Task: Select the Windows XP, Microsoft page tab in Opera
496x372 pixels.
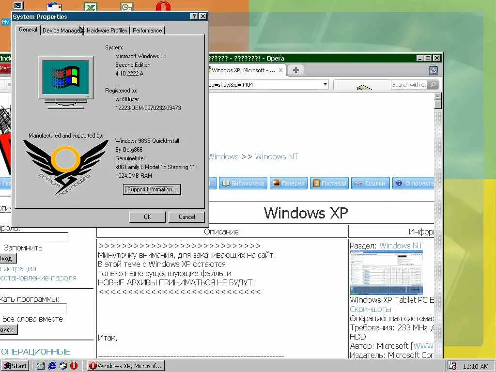Action: pyautogui.click(x=244, y=70)
